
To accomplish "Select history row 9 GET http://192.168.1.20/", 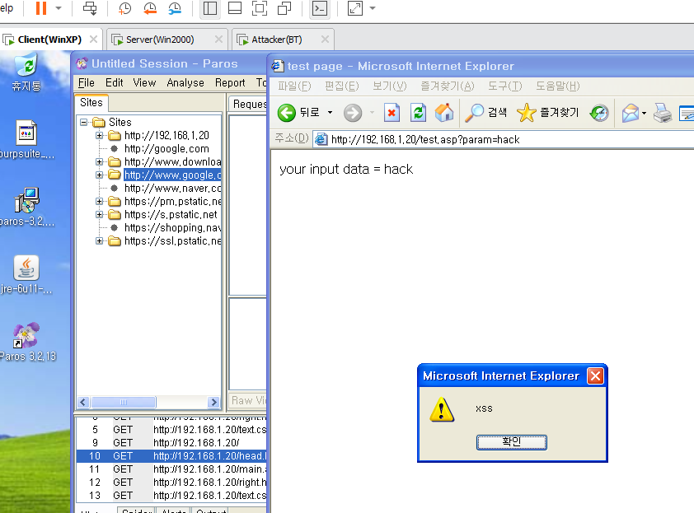I will tap(171, 443).
